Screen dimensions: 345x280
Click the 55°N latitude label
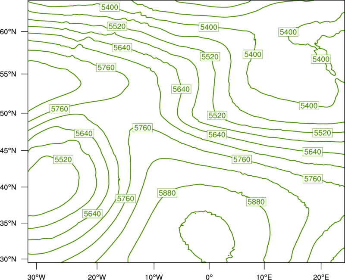pos(8,74)
